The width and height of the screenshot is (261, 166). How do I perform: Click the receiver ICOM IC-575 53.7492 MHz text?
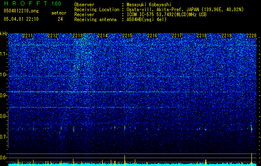click(166, 15)
